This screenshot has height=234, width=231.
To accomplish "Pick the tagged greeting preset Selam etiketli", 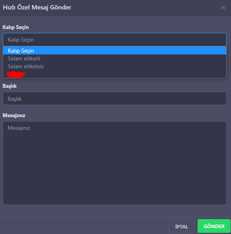I will tap(115, 58).
